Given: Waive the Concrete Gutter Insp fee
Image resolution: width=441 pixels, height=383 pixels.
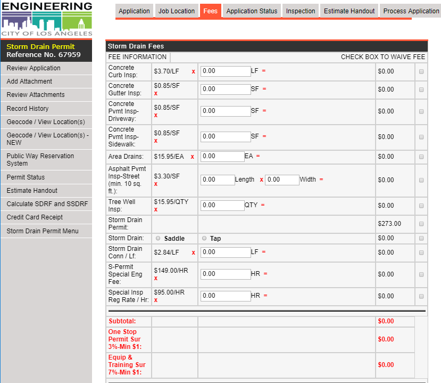Looking at the screenshot, I should tap(421, 89).
